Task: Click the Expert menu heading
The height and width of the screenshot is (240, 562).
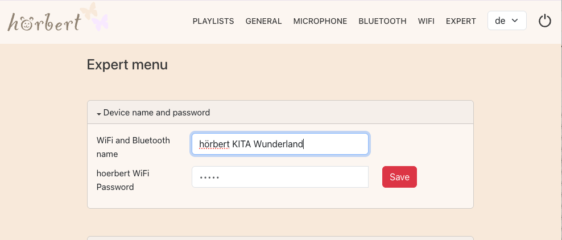Action: (x=127, y=65)
